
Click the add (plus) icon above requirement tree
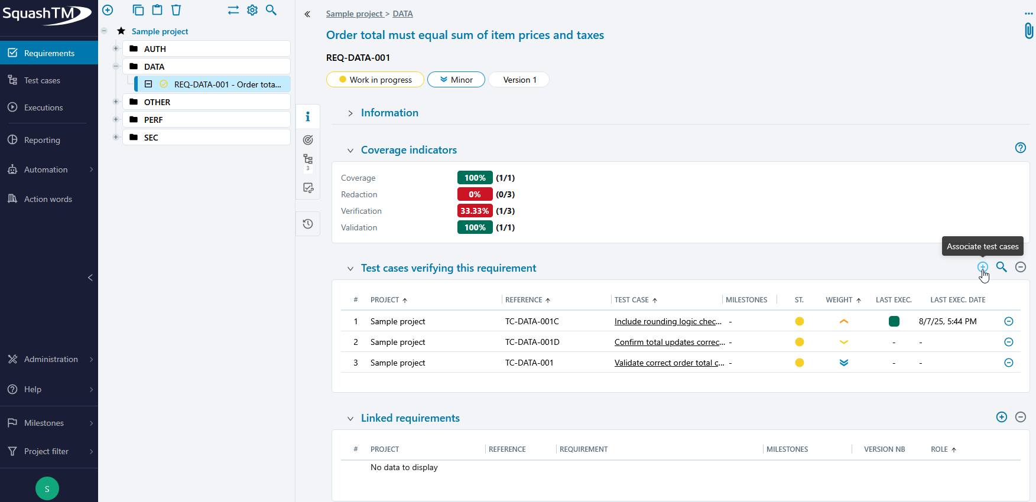(108, 10)
